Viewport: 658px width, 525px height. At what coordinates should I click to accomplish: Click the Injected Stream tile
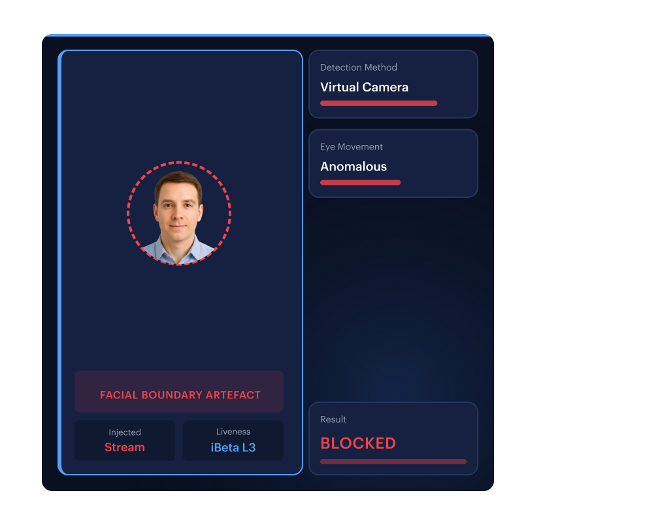coord(125,440)
